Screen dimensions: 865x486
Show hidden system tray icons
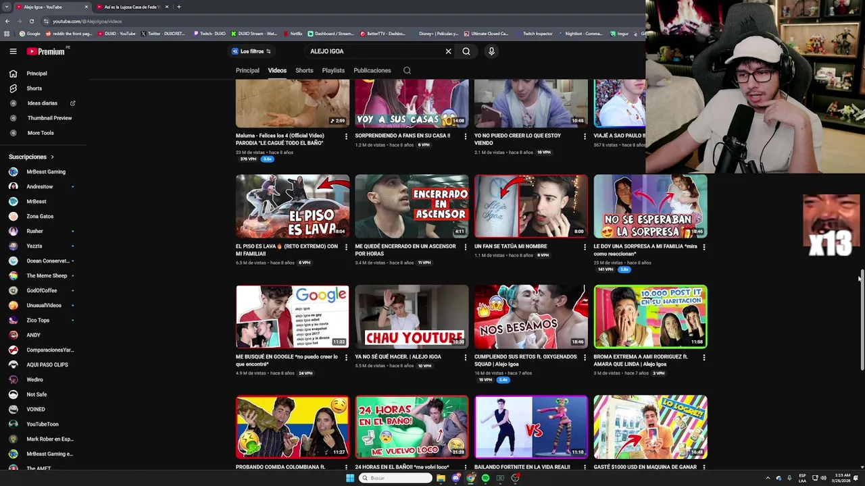[x=768, y=478]
